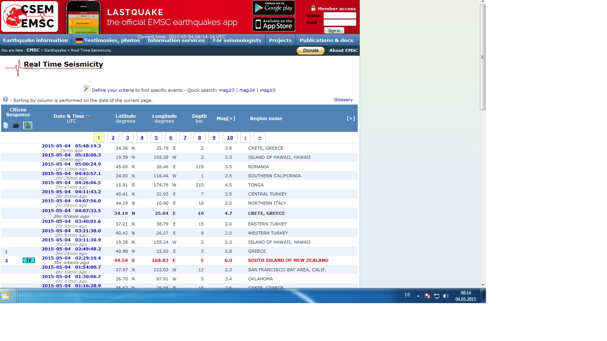The image size is (607, 341).
Task: Click the scrollbar down arrow
Action: click(x=483, y=285)
